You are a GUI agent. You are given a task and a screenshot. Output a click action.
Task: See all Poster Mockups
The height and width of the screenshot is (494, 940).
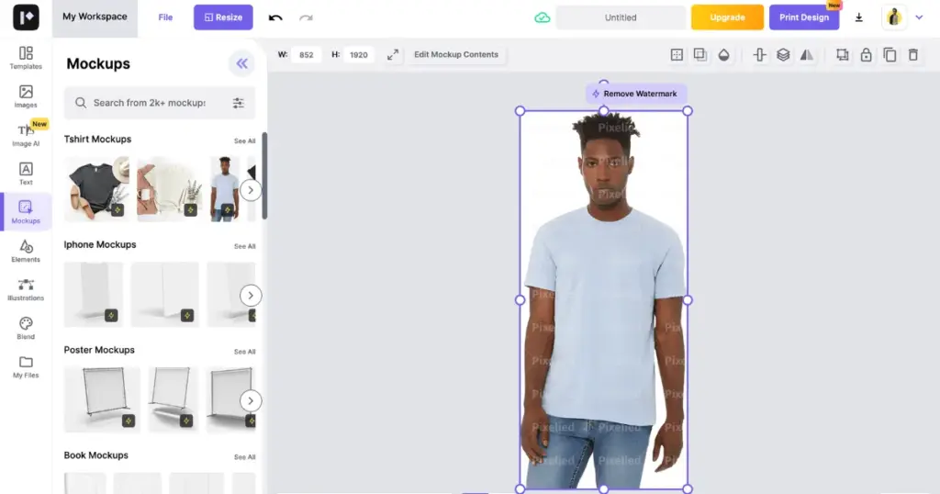(x=244, y=352)
